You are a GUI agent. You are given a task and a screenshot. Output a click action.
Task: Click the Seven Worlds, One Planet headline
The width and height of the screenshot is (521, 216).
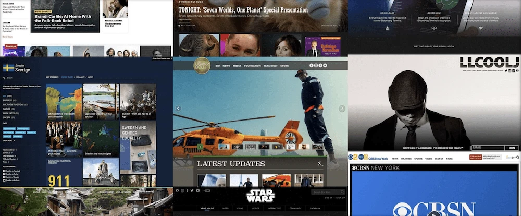(243, 10)
